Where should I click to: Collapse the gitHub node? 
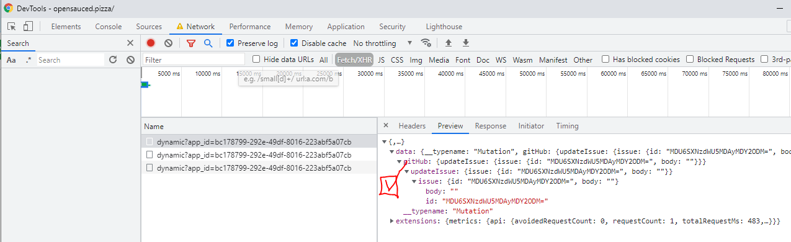(x=399, y=161)
